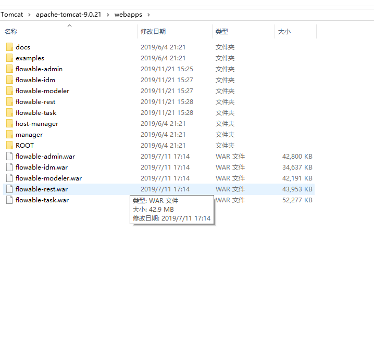Select the flowable-idm folder name
The image size is (374, 362).
[x=35, y=80]
